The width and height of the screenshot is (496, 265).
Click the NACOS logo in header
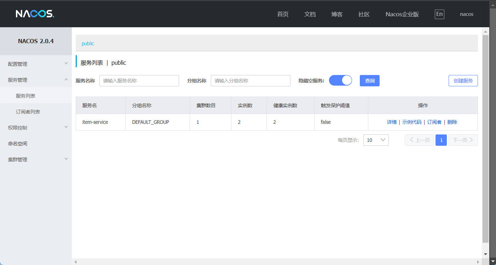pyautogui.click(x=35, y=14)
